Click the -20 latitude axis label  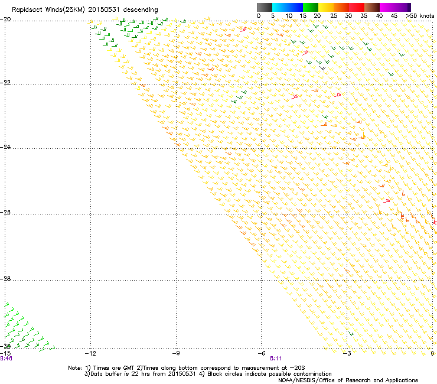point(5,19)
